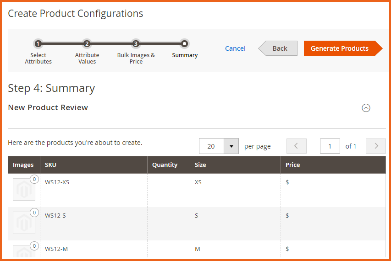The width and height of the screenshot is (391, 261).
Task: Jump to step 3 Bulk Images & Price
Action: [136, 44]
